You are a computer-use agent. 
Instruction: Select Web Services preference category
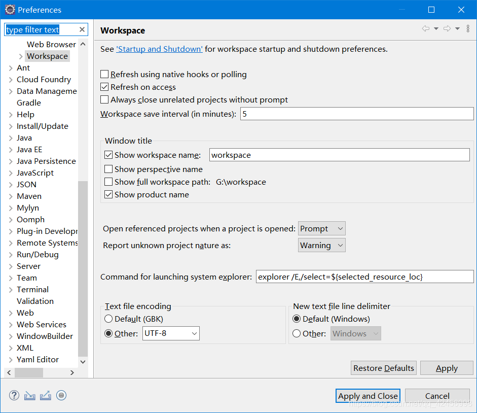click(42, 324)
